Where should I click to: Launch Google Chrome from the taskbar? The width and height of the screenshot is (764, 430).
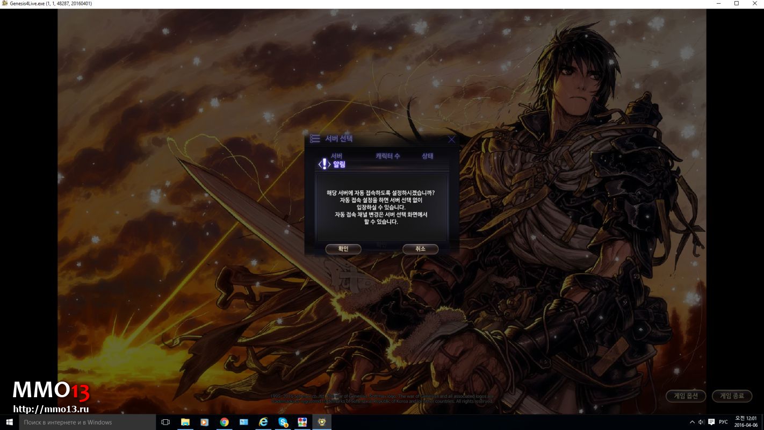[x=224, y=422]
